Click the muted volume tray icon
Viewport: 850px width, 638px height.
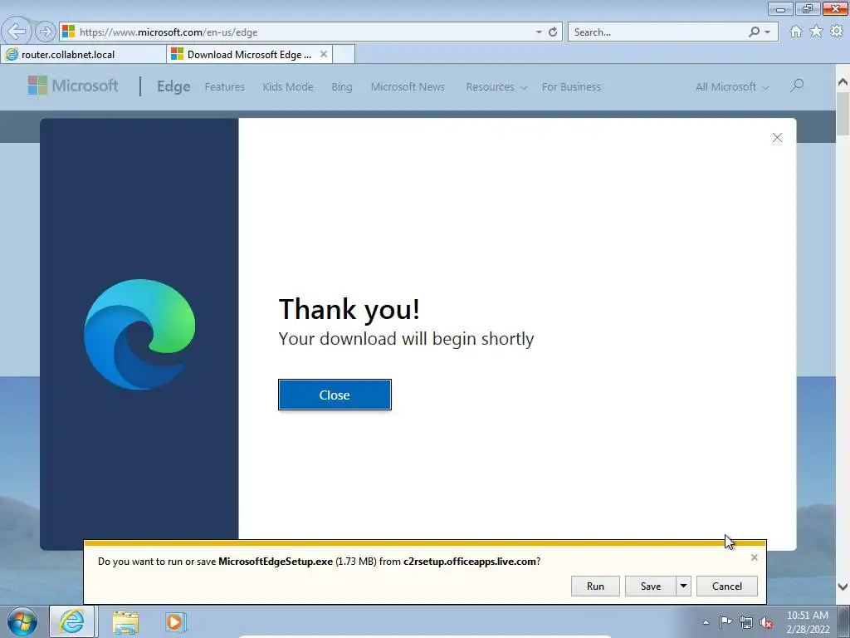click(x=766, y=623)
